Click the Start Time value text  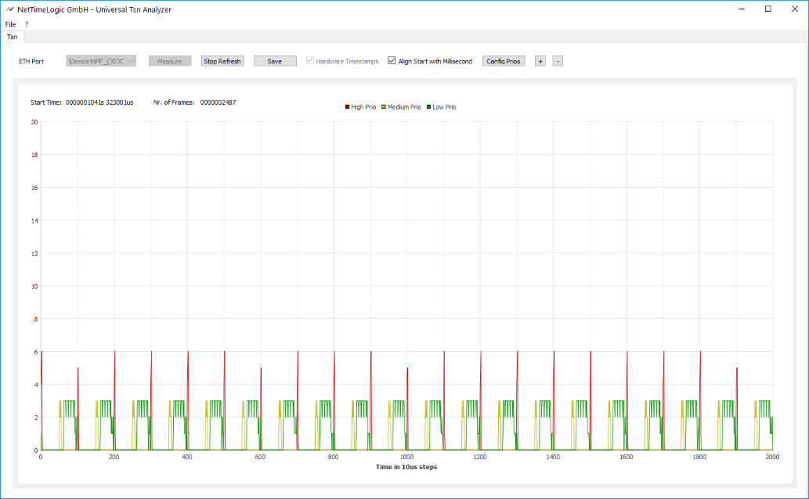99,102
